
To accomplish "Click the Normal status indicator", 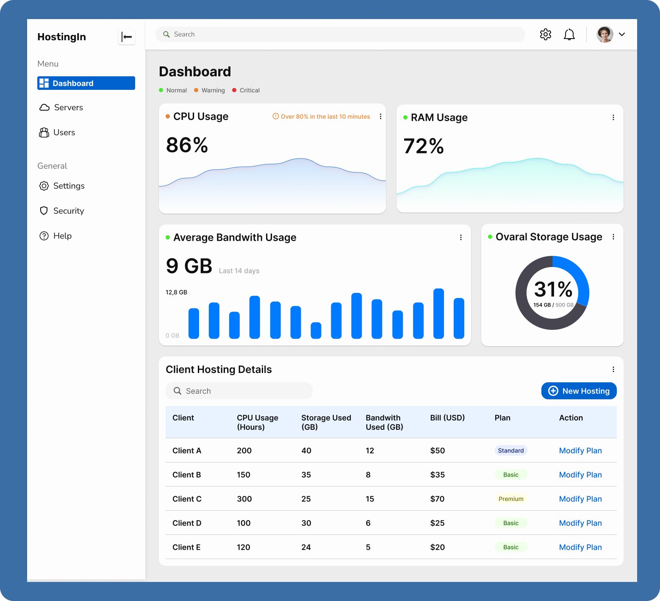I will [x=173, y=90].
